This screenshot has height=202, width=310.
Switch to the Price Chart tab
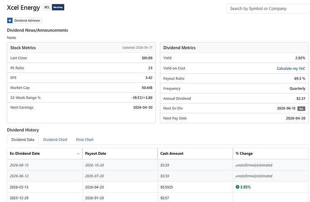pos(84,139)
